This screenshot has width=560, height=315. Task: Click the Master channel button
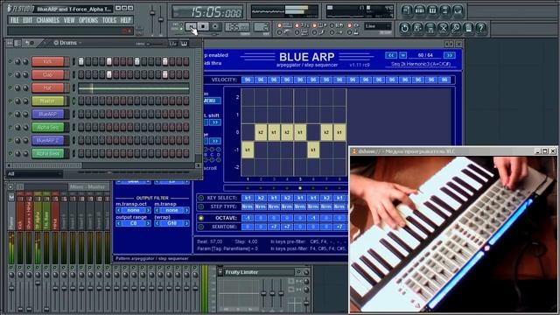[48, 101]
